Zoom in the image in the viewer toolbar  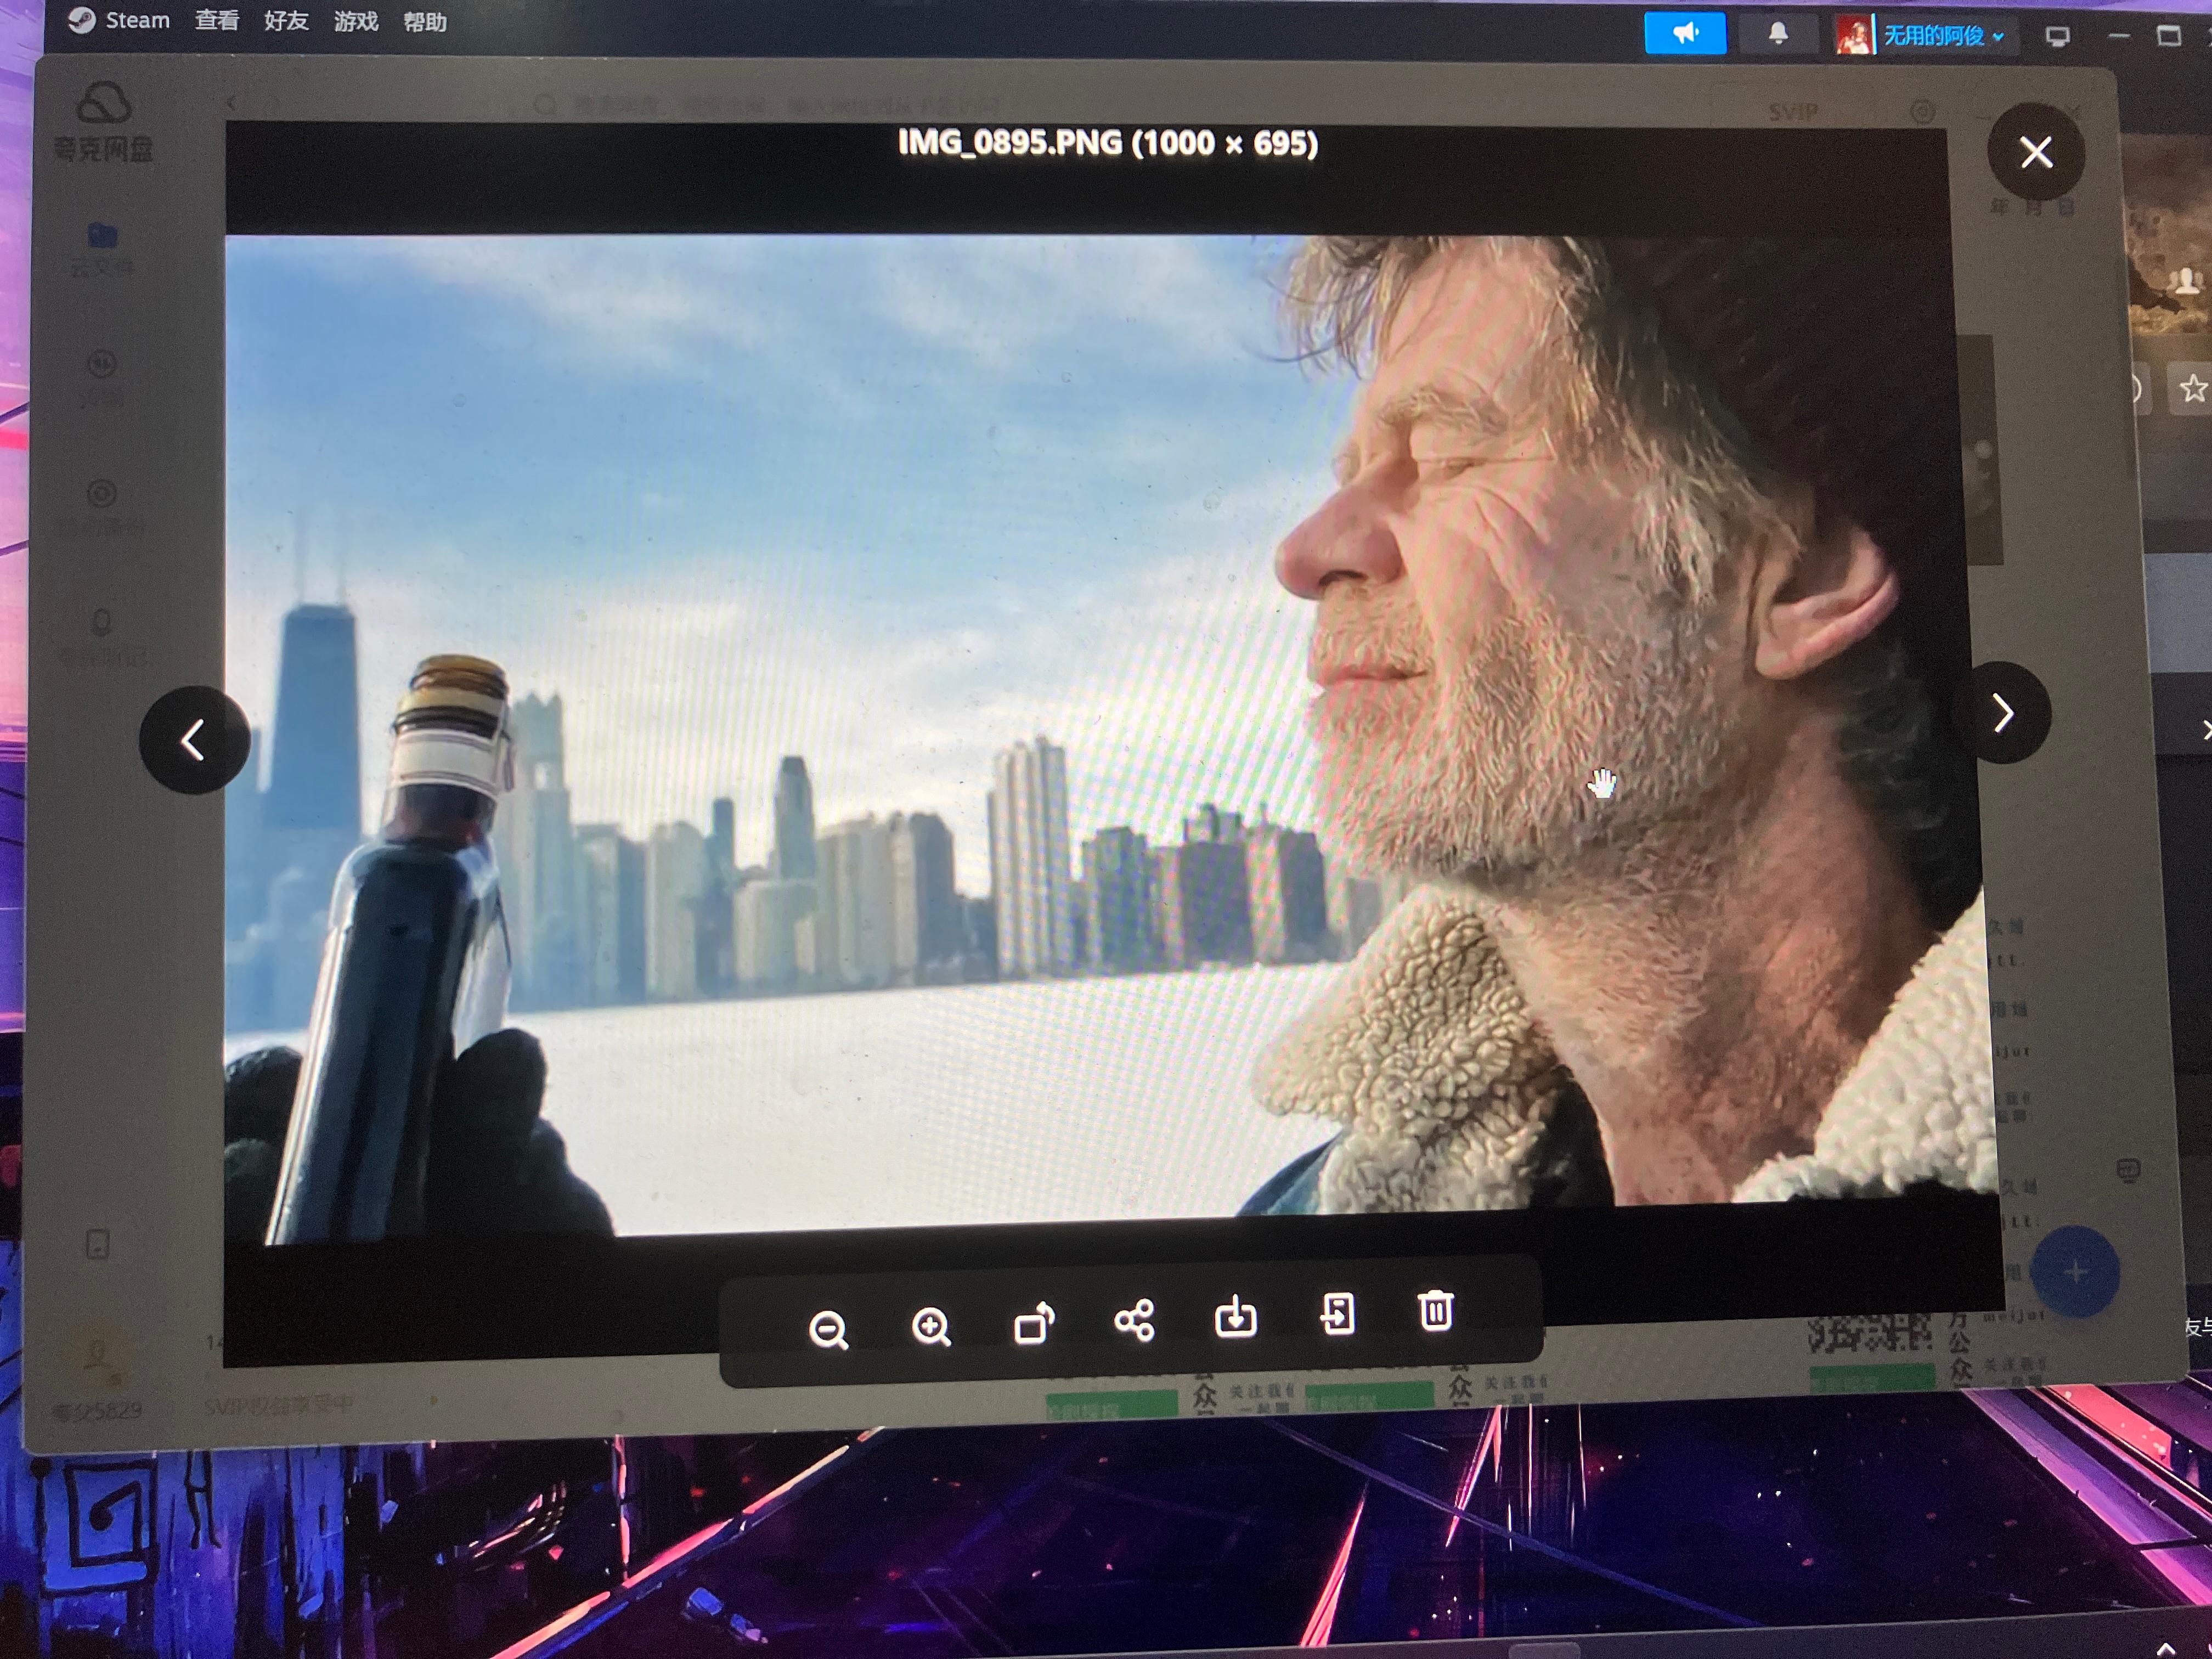click(x=931, y=1327)
